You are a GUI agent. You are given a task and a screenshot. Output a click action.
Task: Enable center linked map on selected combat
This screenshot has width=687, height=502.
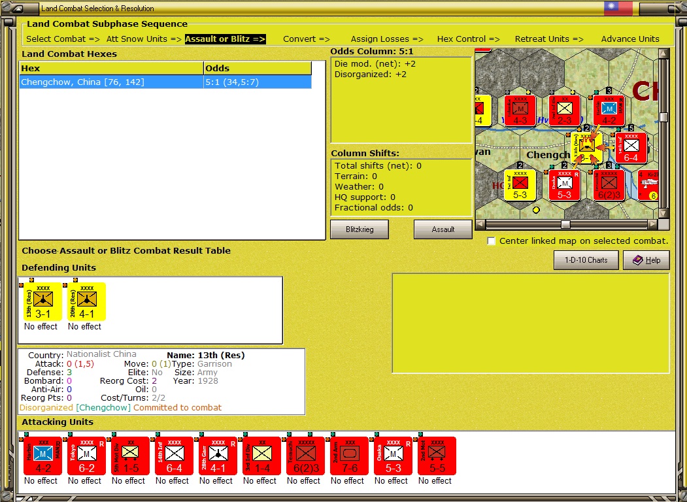click(x=492, y=241)
